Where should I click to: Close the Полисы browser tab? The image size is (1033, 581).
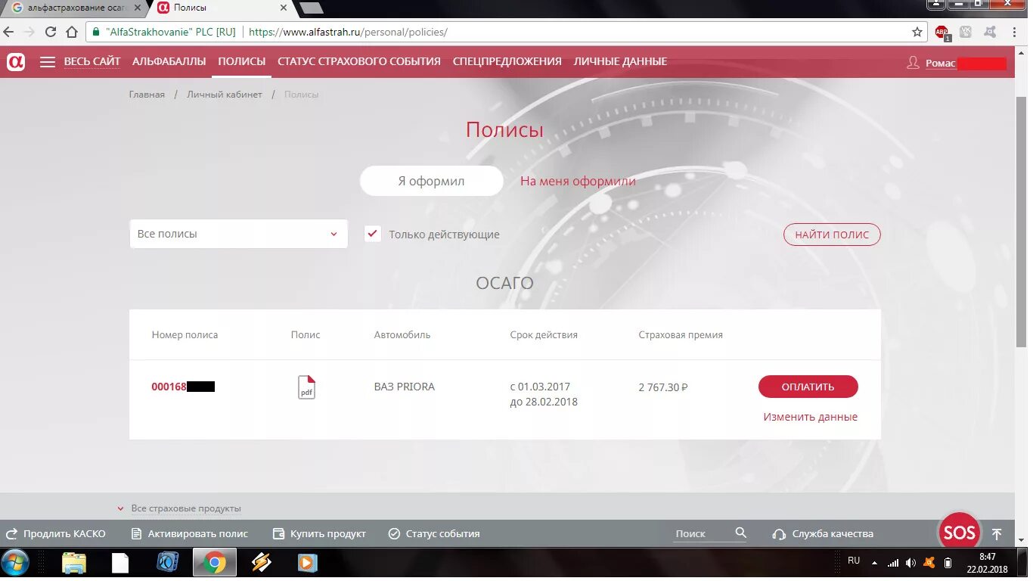click(284, 8)
